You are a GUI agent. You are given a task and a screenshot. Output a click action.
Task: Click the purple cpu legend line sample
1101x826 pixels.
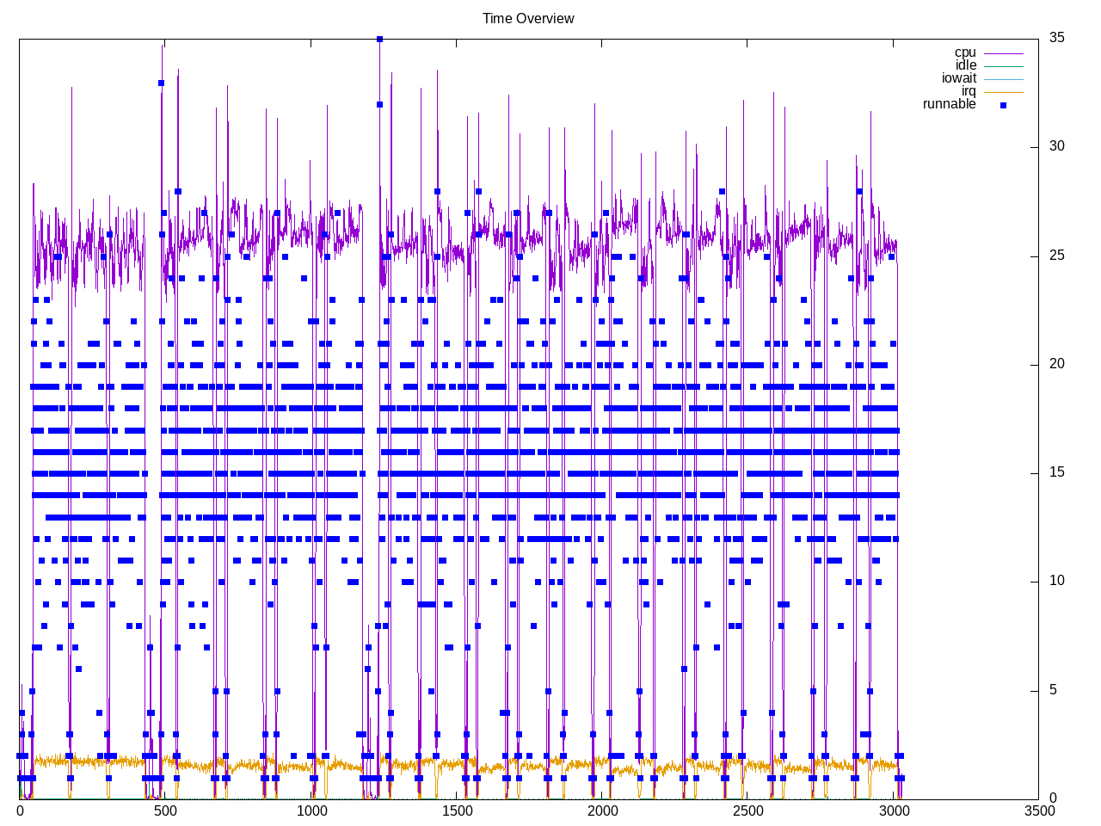[1003, 53]
